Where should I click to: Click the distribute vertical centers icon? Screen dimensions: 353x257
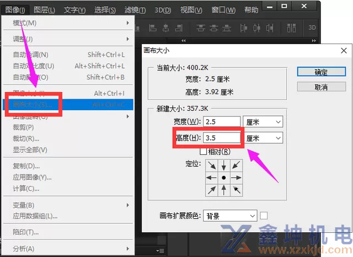click(213, 28)
